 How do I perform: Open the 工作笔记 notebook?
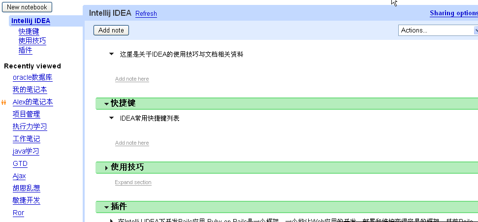coord(27,139)
